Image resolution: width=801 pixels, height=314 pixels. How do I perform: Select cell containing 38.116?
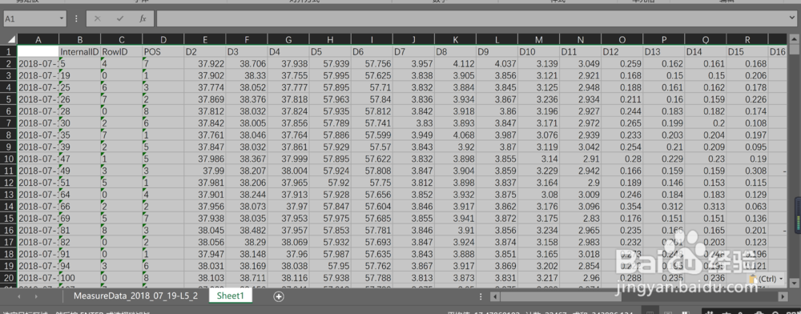[288, 278]
